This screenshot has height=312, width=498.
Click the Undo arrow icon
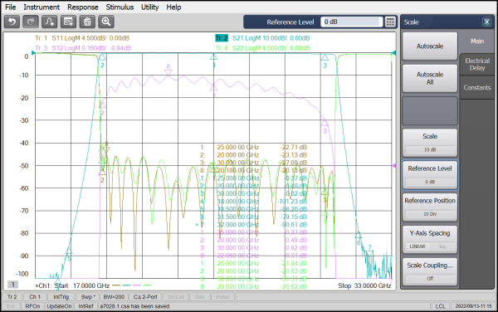[12, 22]
